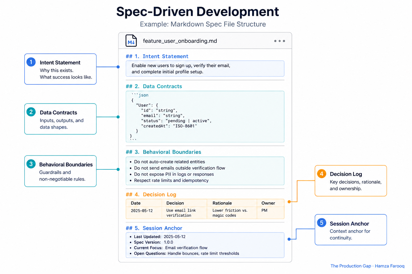Select the 'Lower friction vs. magic codes' cell

[230, 213]
